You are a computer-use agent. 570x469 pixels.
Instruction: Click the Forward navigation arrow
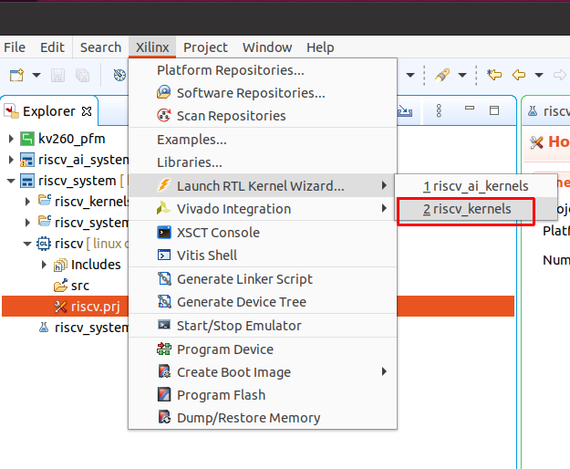click(x=560, y=75)
